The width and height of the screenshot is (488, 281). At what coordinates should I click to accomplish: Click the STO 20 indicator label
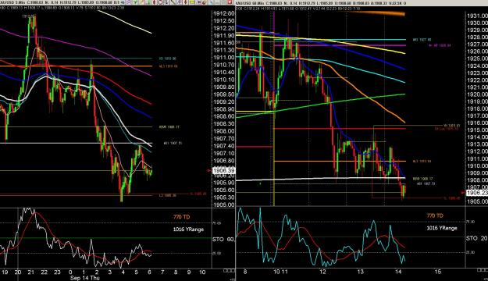[x=476, y=238]
